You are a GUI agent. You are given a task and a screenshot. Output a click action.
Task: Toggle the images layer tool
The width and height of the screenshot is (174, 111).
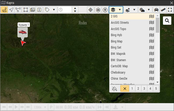click(33, 10)
